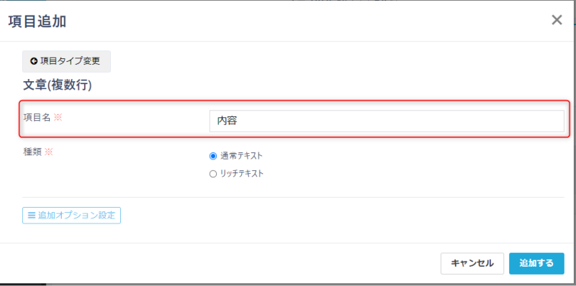Image resolution: width=576 pixels, height=286 pixels.
Task: Dismiss the dialog with キャンセル
Action: click(x=472, y=263)
